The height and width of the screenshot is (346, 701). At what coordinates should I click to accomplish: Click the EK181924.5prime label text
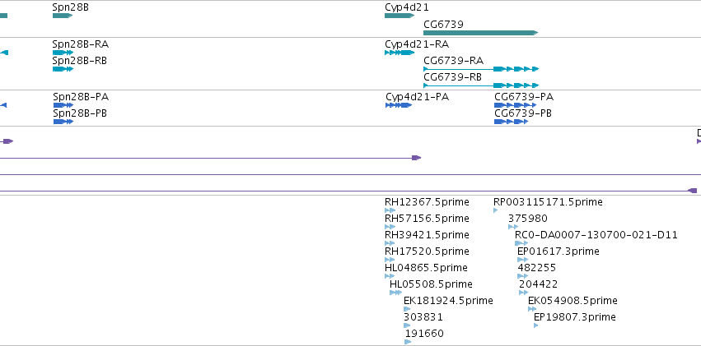pos(448,301)
